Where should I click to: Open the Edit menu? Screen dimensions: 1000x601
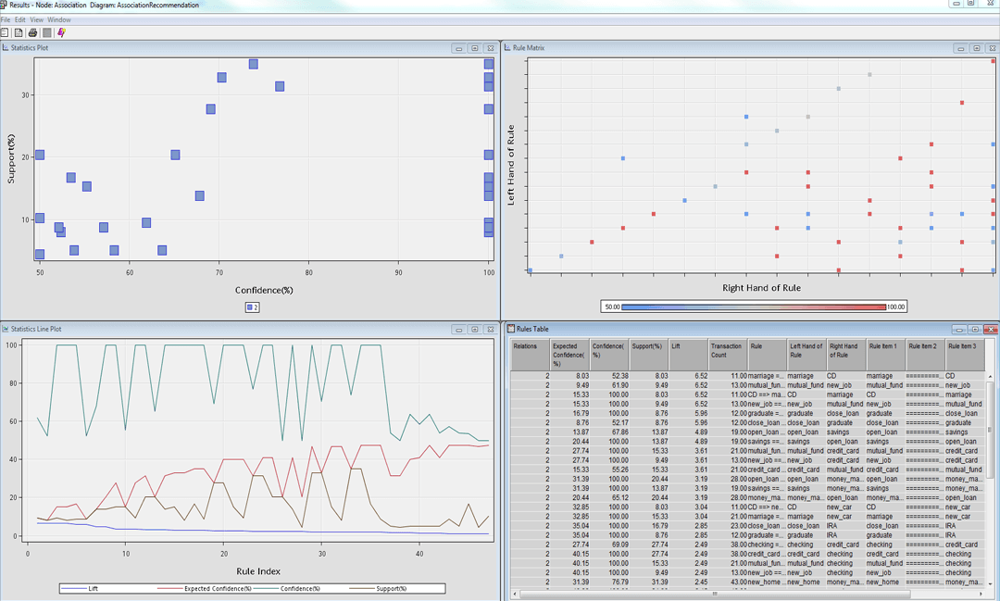[x=20, y=19]
